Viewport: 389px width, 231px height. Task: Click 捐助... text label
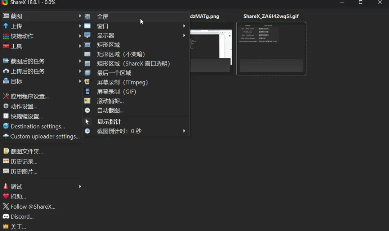[x=18, y=197]
